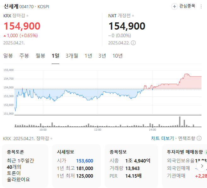
Task: Click the tallest volume bar after 14:00
Action: click(x=180, y=122)
